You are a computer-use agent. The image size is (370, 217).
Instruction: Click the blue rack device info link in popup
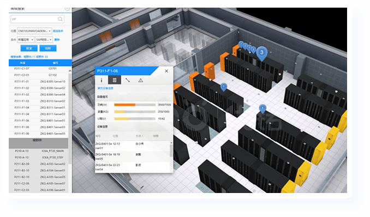coord(105,88)
